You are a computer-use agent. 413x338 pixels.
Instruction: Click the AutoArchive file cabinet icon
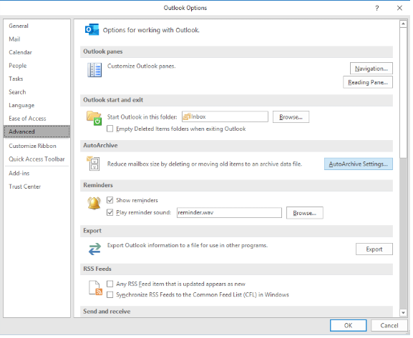pyautogui.click(x=93, y=164)
